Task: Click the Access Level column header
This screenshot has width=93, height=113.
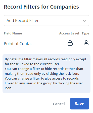Action: pos(69,33)
